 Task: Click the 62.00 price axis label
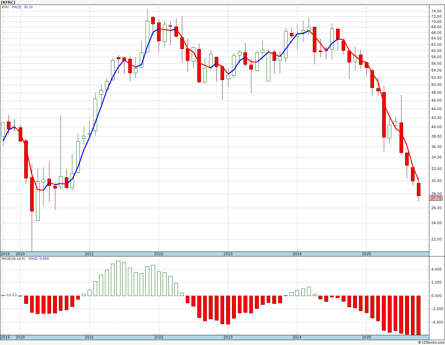click(x=436, y=44)
